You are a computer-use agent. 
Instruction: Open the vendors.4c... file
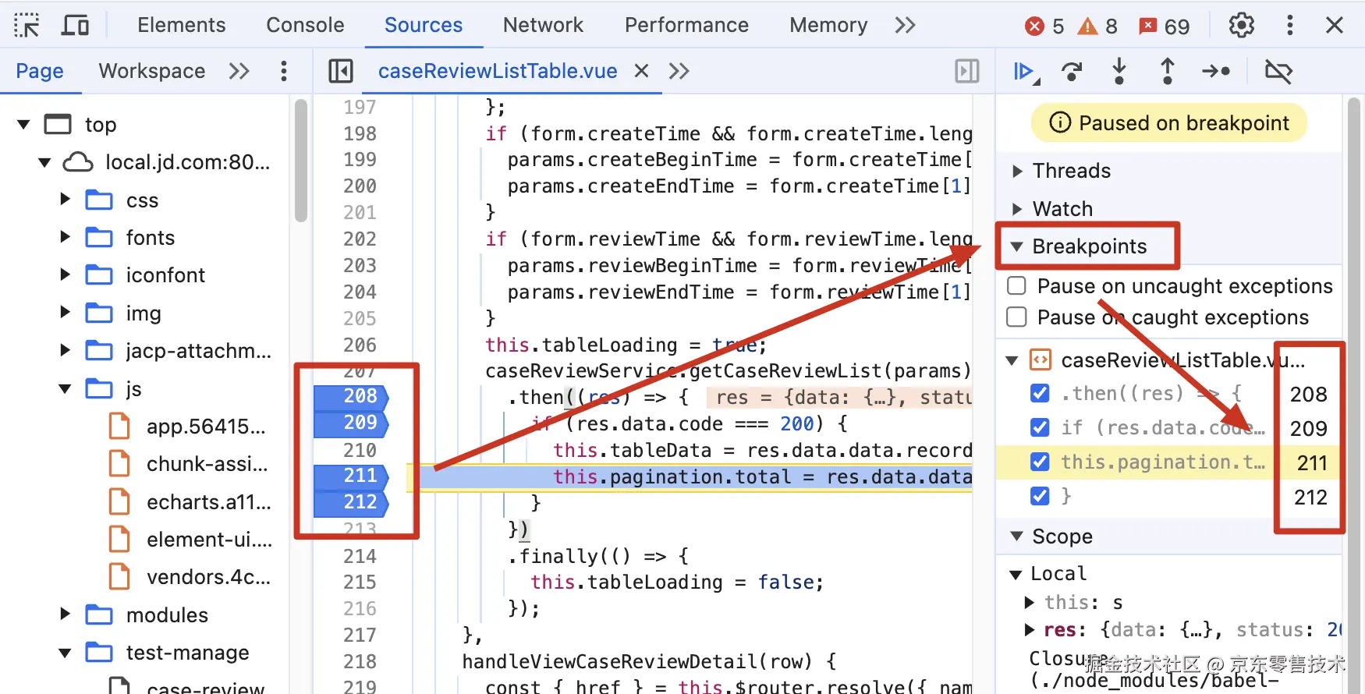click(208, 577)
